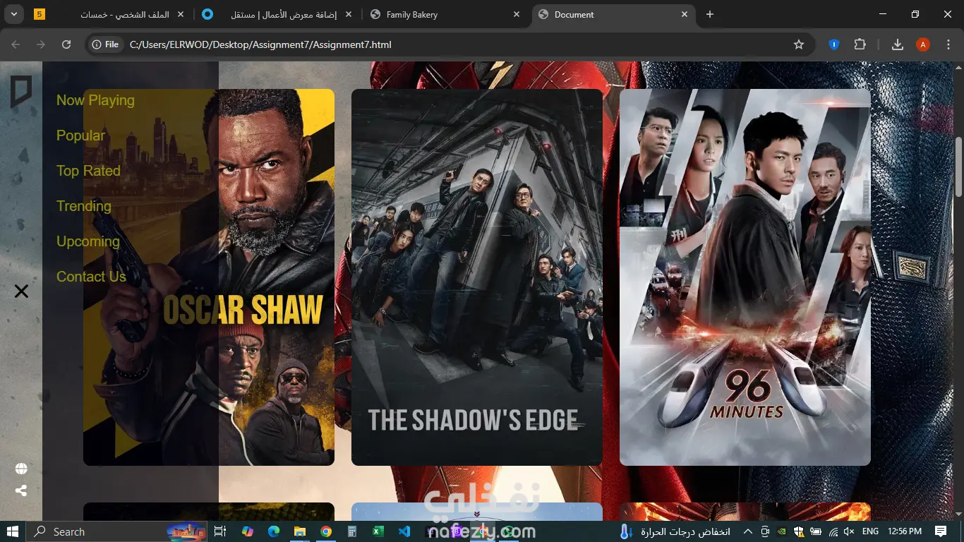This screenshot has height=542, width=964.
Task: Open Excel from the taskbar
Action: tap(378, 531)
